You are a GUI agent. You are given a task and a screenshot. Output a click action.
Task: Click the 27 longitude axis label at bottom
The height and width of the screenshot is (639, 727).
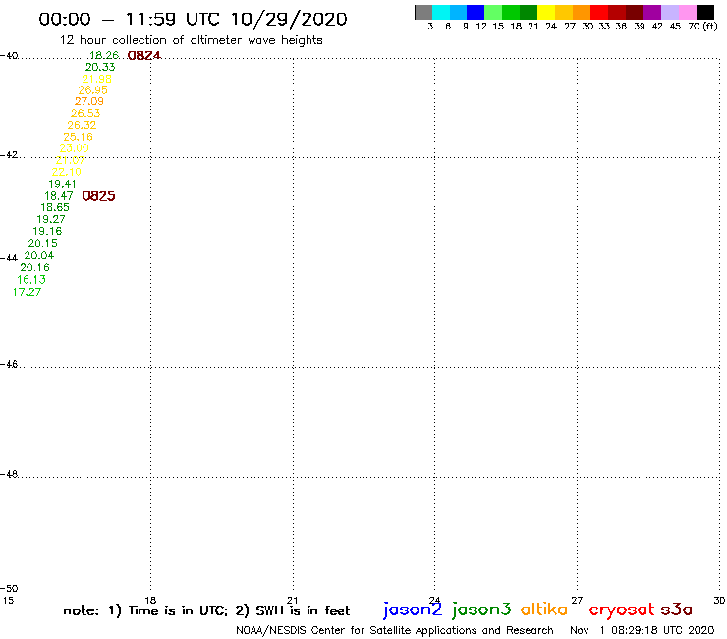(x=577, y=600)
